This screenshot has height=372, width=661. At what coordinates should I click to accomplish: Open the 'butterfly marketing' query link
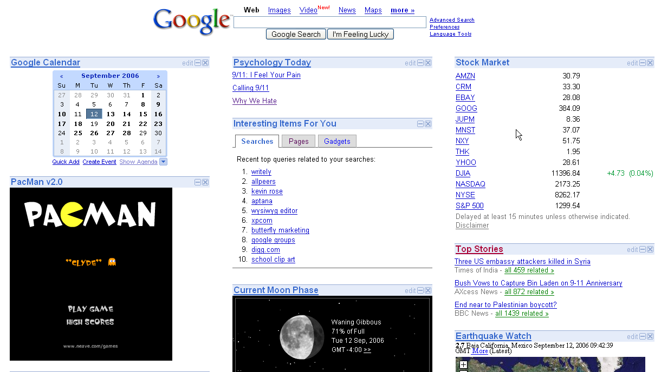280,230
